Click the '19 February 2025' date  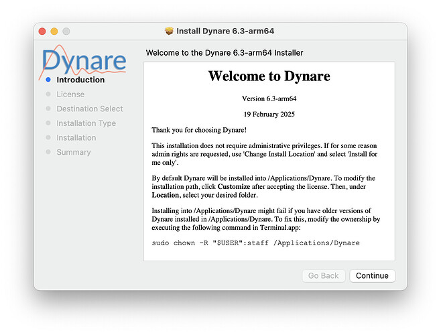tap(269, 115)
